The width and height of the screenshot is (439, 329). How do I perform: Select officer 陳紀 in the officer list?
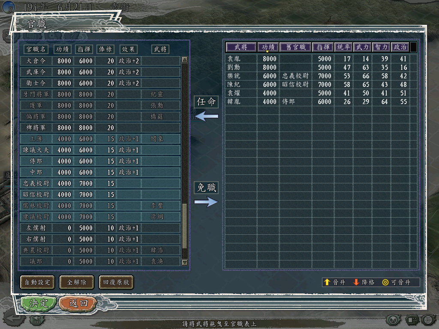tap(321, 84)
